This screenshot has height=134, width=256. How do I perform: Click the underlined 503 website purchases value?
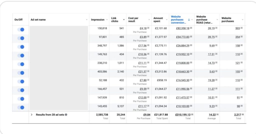pos(237,28)
